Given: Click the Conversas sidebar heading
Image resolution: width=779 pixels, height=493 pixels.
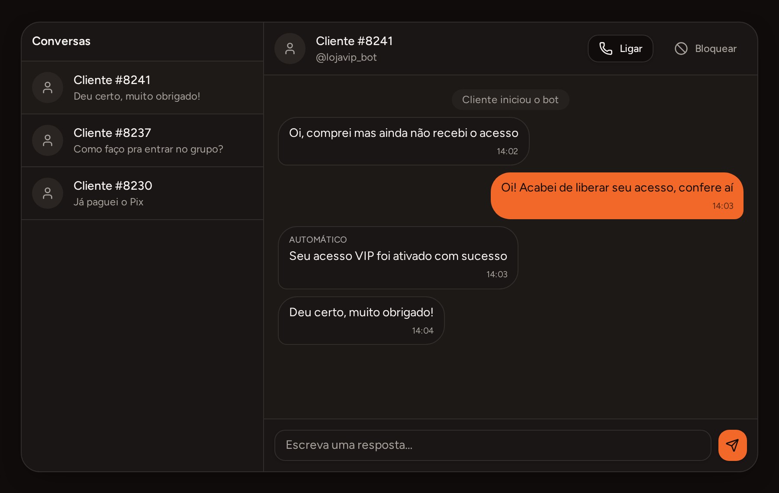Looking at the screenshot, I should (x=61, y=41).
